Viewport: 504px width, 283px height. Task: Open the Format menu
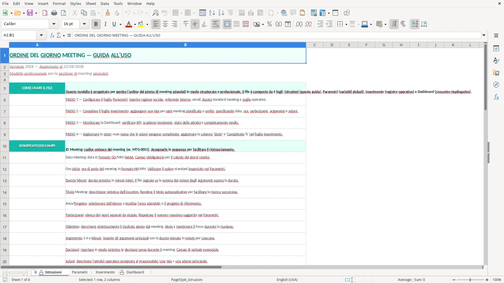59,3
